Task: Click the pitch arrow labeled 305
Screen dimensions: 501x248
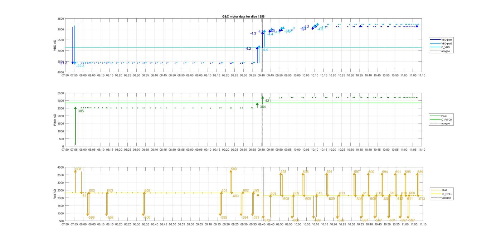Action: 75,125
